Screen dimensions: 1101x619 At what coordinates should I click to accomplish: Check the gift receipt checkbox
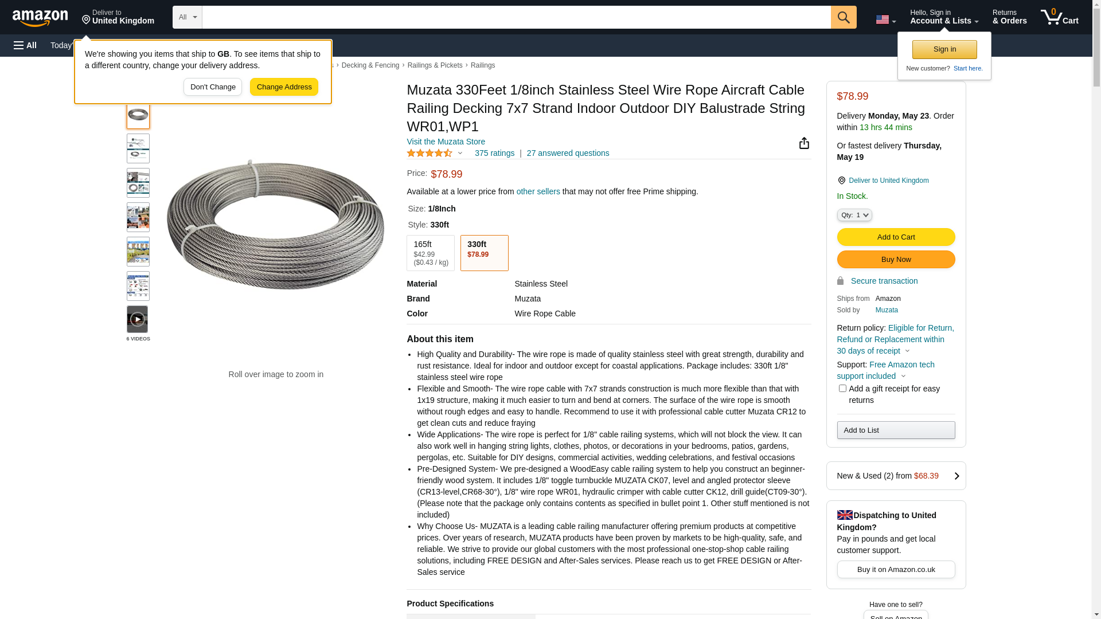tap(842, 389)
